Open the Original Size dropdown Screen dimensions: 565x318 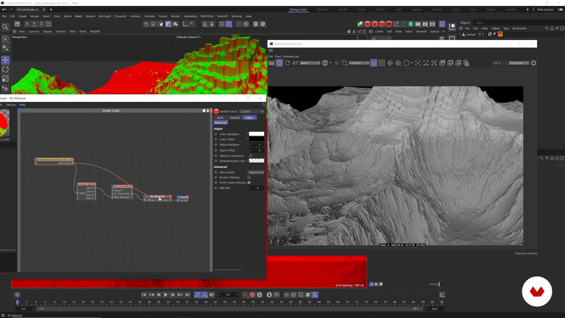pos(519,63)
